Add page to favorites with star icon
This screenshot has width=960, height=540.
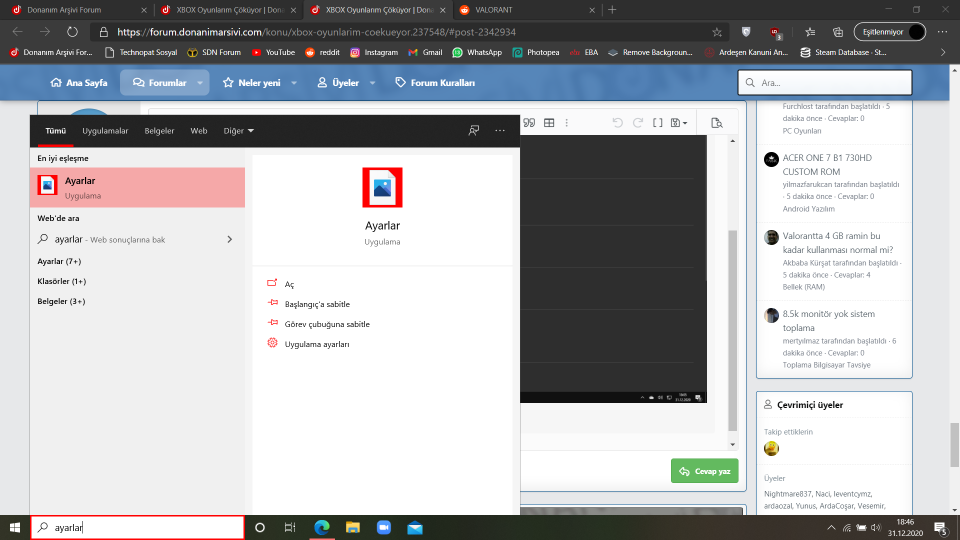[x=716, y=32]
